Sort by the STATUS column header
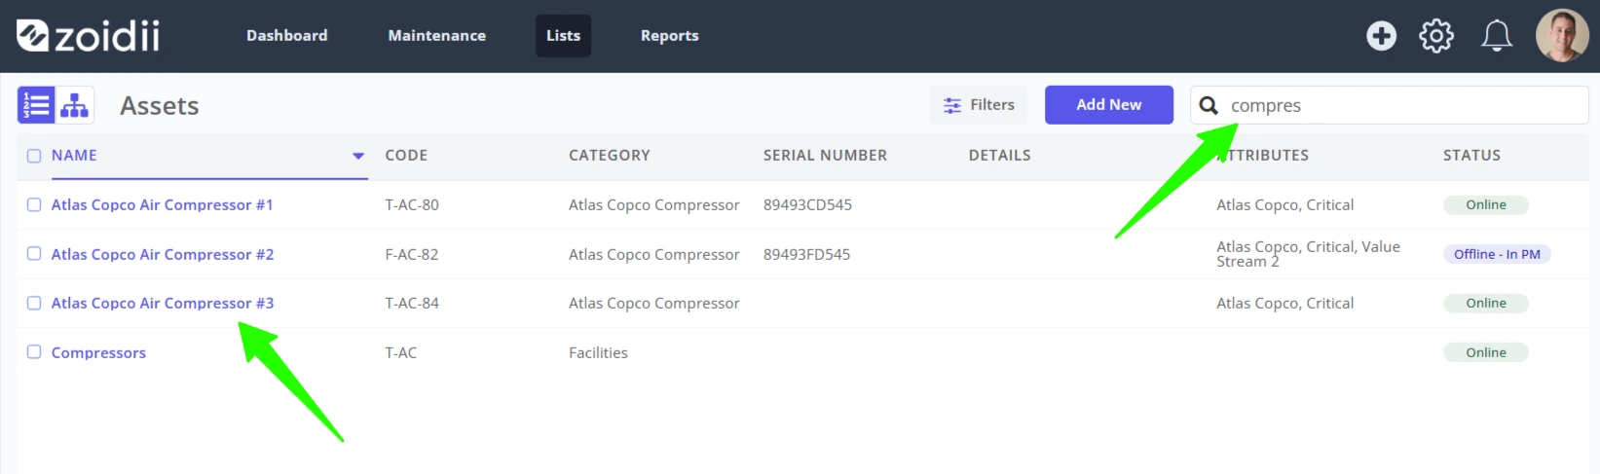The width and height of the screenshot is (1600, 474). point(1471,156)
